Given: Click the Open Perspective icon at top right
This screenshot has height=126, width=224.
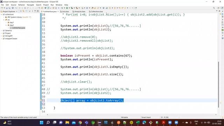Looking at the screenshot, I should coord(218,8).
